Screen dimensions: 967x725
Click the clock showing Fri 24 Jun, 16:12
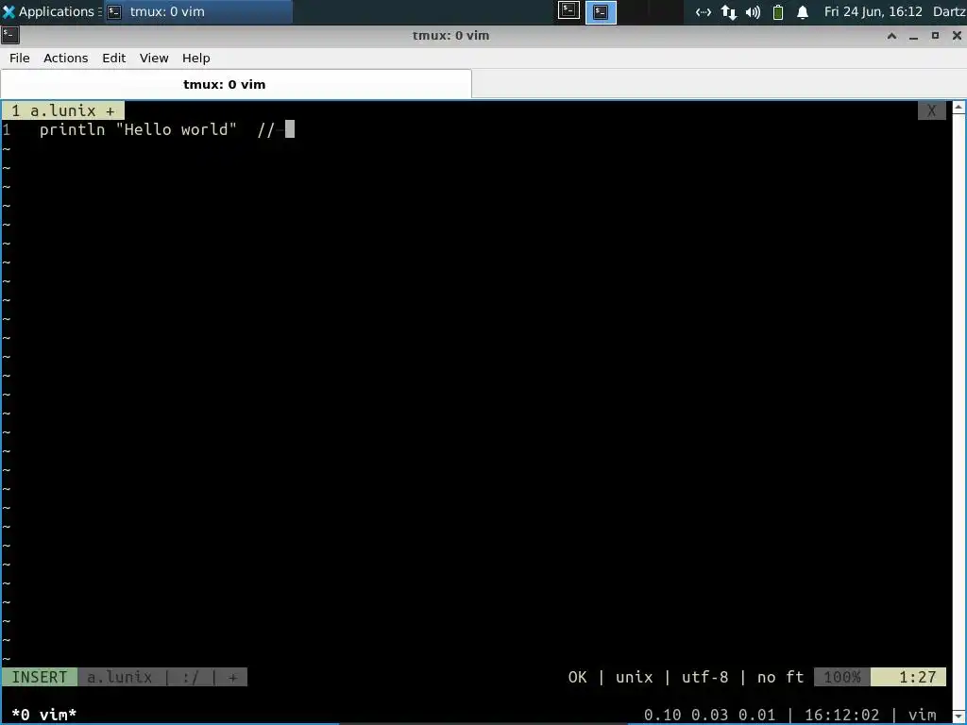point(874,11)
